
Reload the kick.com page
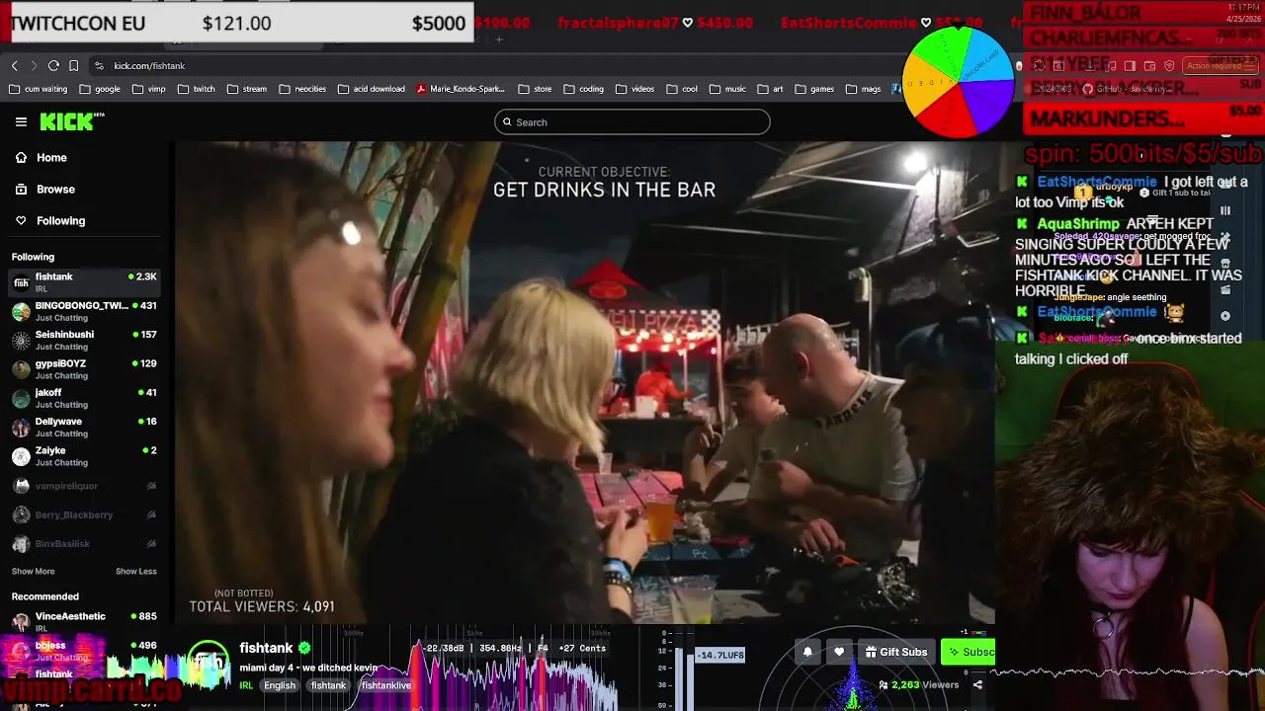click(x=53, y=65)
